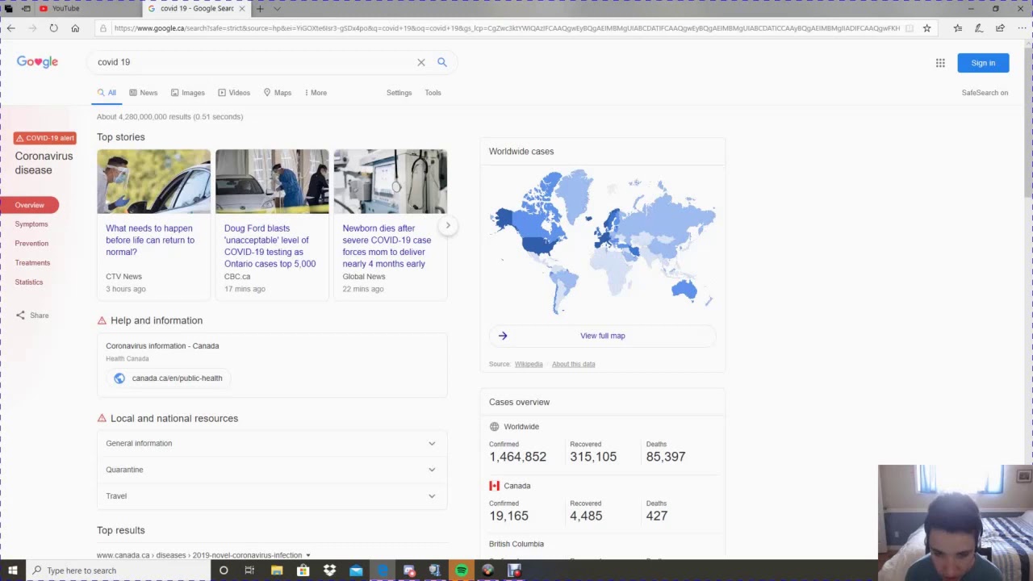
Task: Expand the Quarantine section
Action: click(x=272, y=470)
